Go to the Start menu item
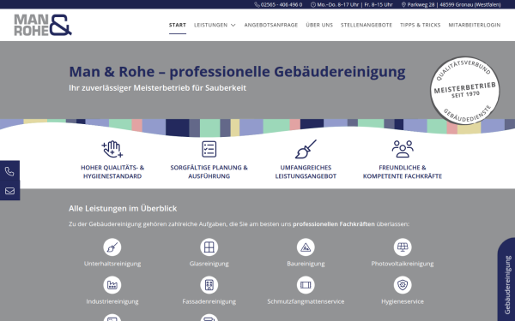Image resolution: width=515 pixels, height=321 pixels. click(178, 25)
